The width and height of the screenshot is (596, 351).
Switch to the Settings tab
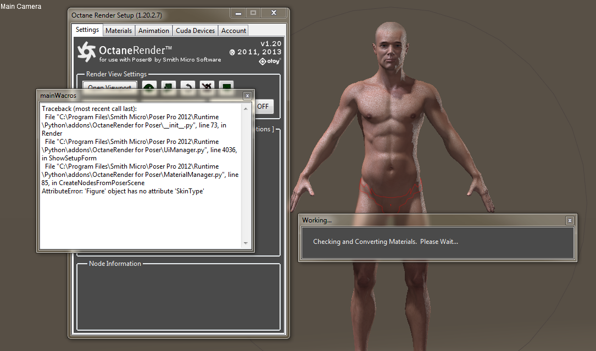click(x=87, y=30)
